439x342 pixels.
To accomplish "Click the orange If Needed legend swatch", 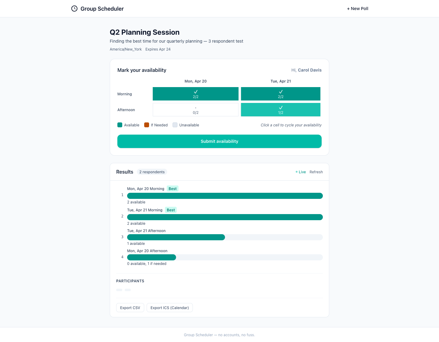I will 147,125.
